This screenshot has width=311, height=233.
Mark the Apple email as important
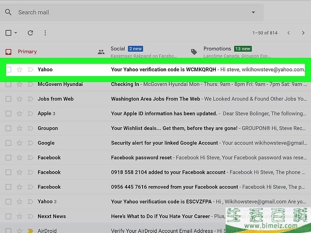(x=30, y=114)
